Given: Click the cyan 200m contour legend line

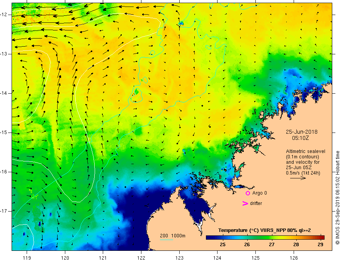Looking at the screenshot, I should 166,240.
